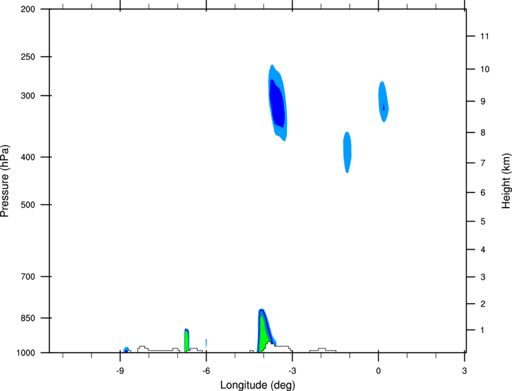Select the 250 pressure tick label
Viewport: 512px width, 391px height.
[x=28, y=57]
